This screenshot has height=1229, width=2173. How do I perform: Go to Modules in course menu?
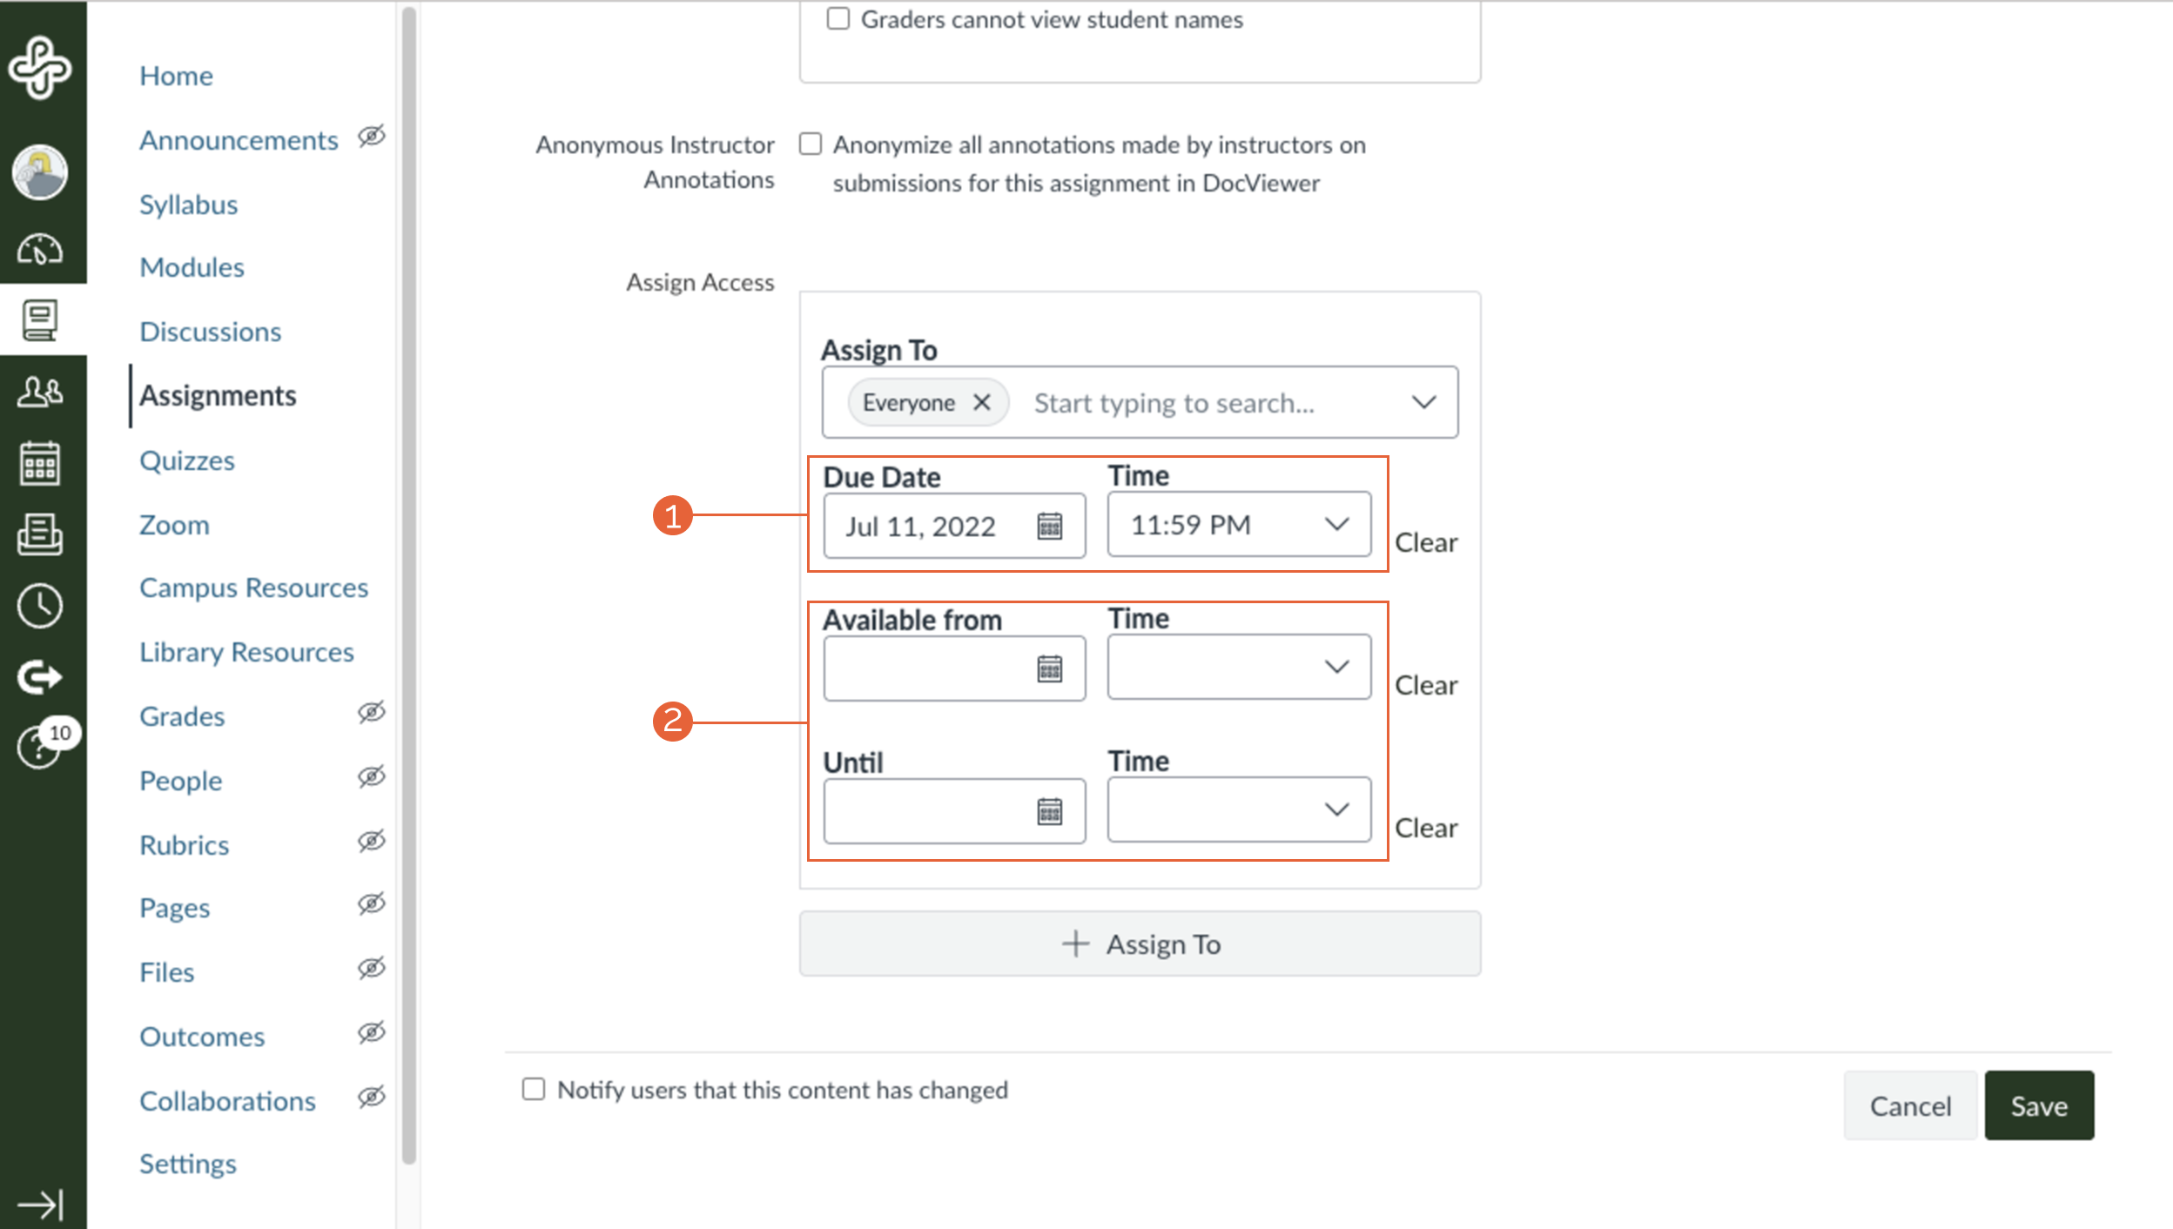point(192,267)
